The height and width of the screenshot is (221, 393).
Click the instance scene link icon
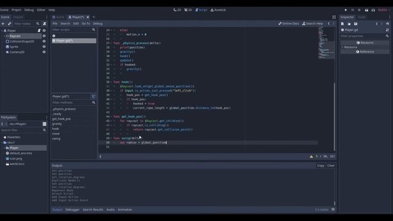(10, 23)
